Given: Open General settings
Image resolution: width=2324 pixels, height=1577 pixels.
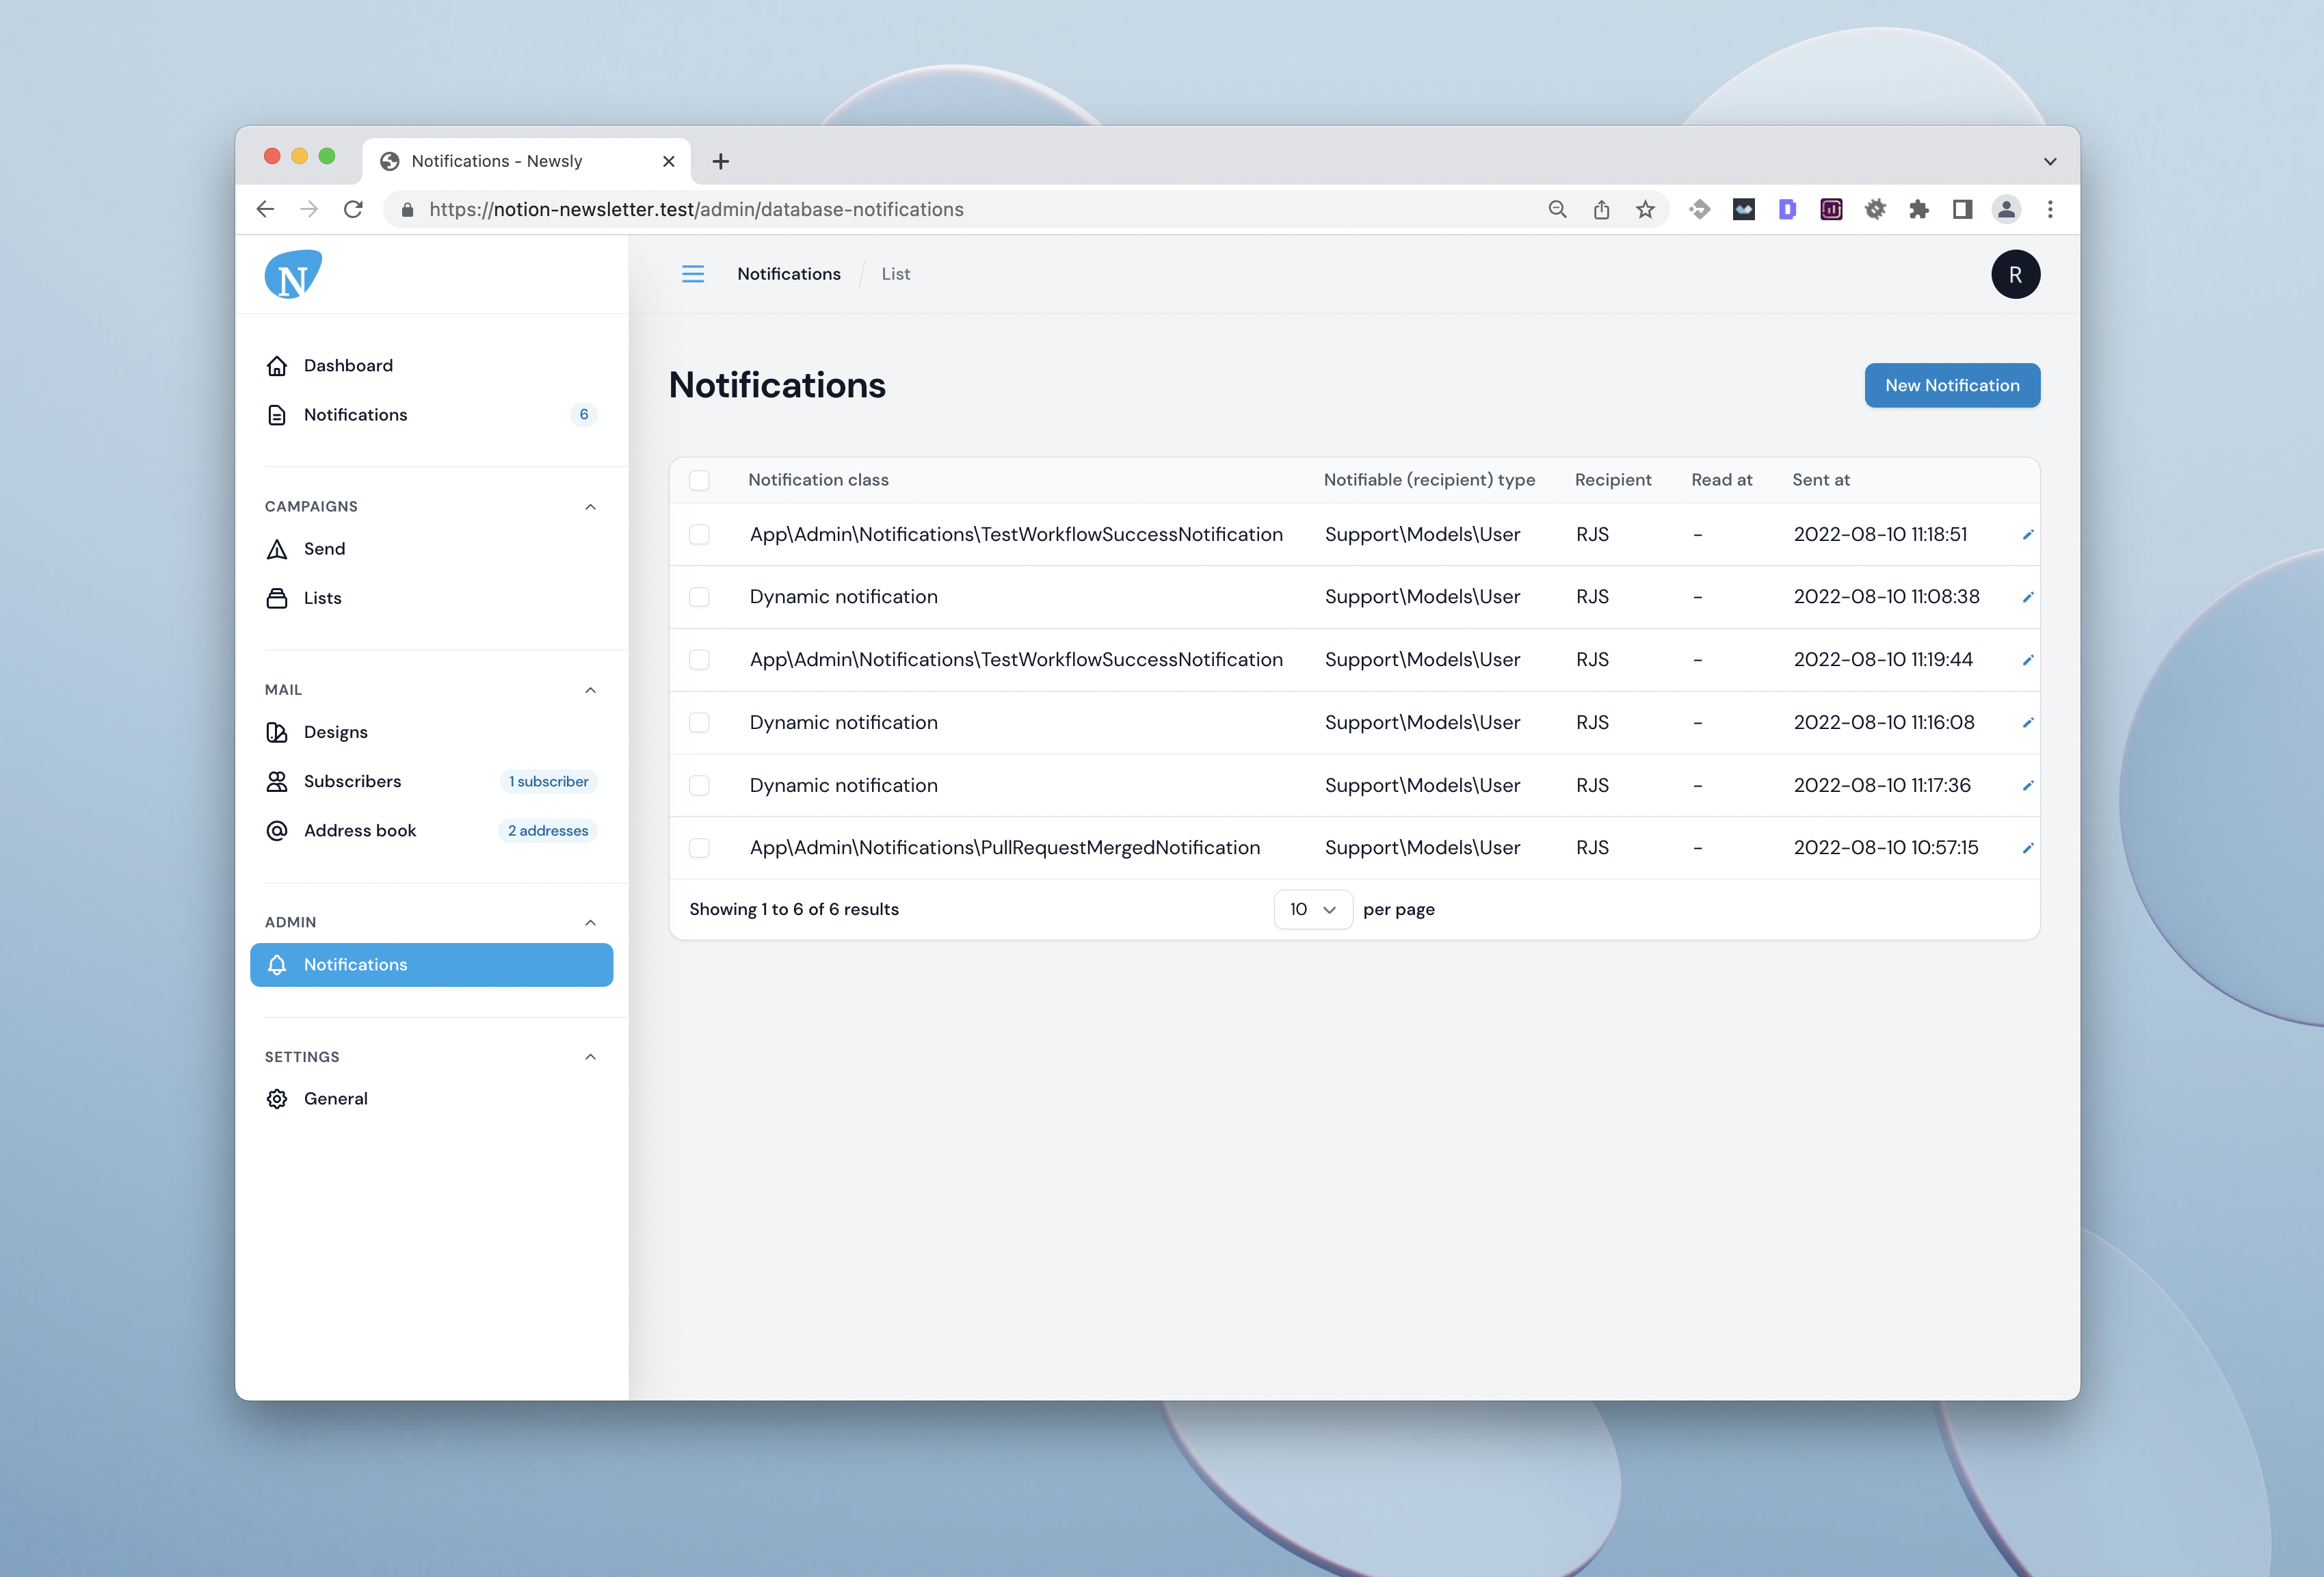Looking at the screenshot, I should [431, 1099].
